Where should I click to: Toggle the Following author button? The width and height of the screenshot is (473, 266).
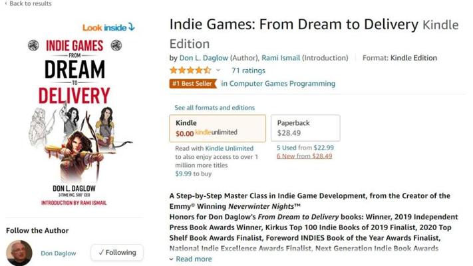click(117, 253)
